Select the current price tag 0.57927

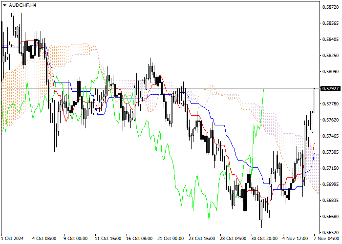tap(330, 89)
